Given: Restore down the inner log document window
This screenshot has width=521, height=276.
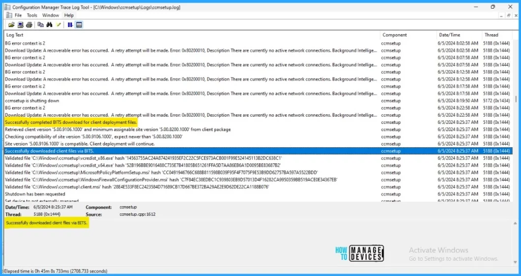Looking at the screenshot, I should pos(509,16).
